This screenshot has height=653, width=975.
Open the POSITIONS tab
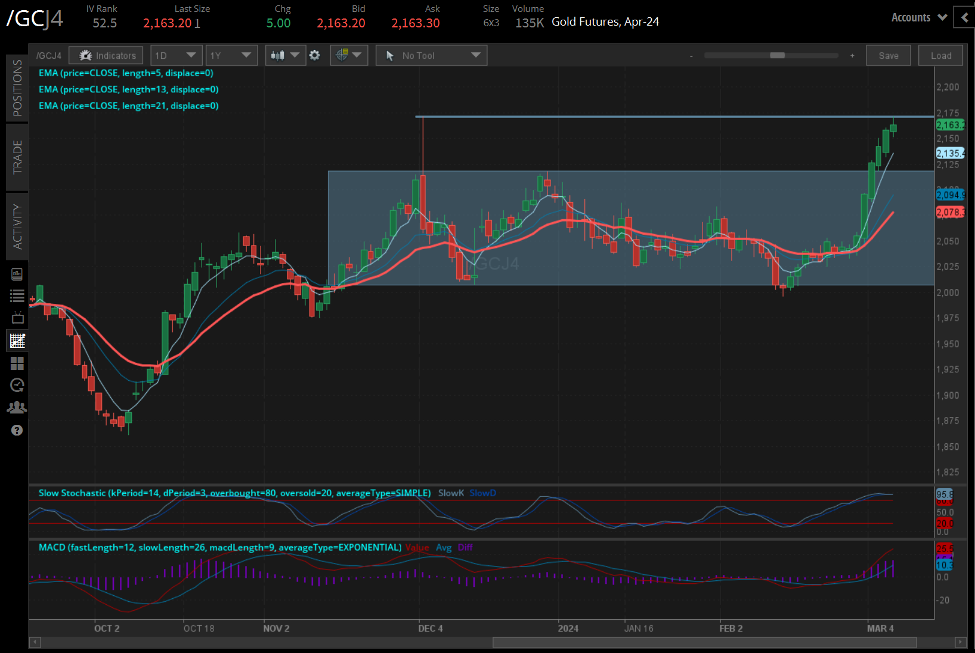point(17,88)
